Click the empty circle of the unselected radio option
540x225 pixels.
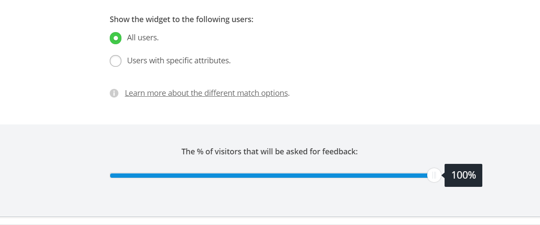[x=115, y=61]
